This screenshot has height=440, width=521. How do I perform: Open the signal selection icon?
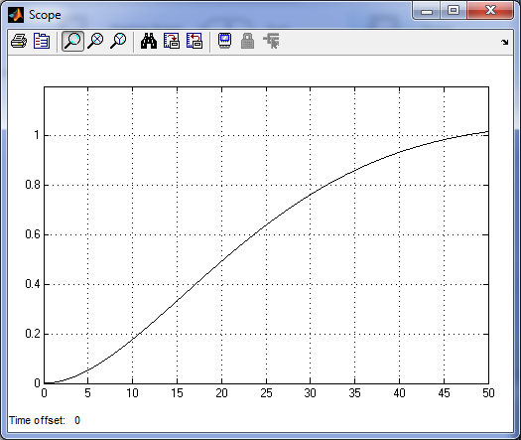(271, 42)
